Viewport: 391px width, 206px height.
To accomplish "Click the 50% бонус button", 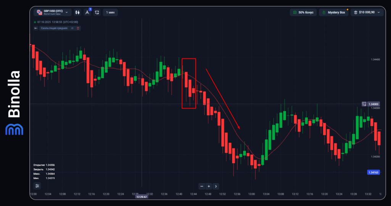I will tap(303, 12).
